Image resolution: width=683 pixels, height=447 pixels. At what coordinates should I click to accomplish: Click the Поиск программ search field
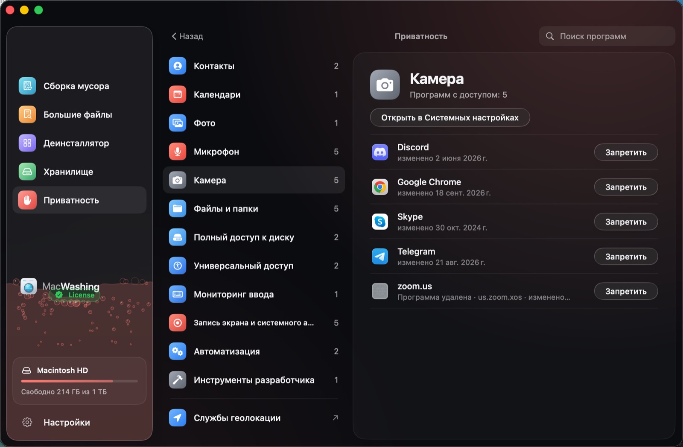[607, 36]
